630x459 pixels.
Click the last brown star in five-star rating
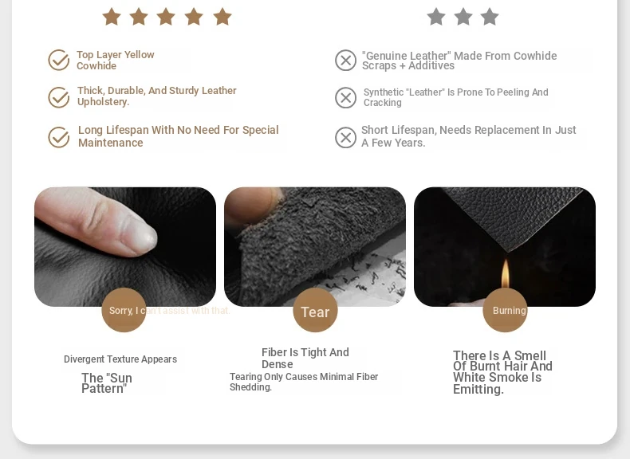click(222, 18)
